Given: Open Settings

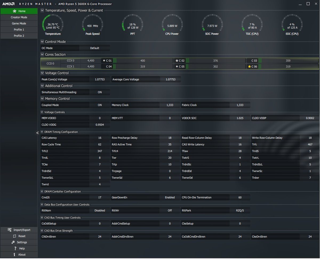Looking at the screenshot, I should [x=19, y=242].
